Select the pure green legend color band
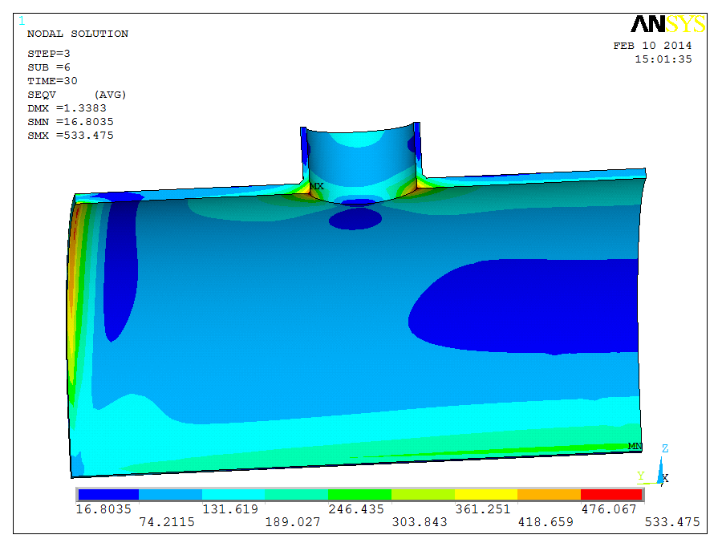The height and width of the screenshot is (547, 722). click(359, 494)
